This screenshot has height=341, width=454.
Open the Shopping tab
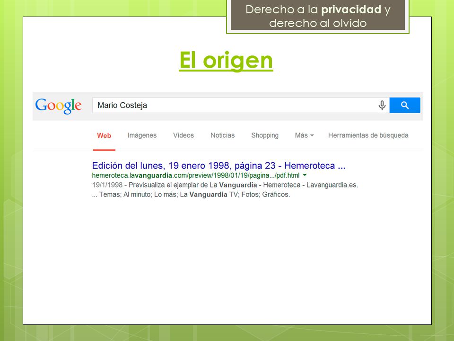pos(265,135)
